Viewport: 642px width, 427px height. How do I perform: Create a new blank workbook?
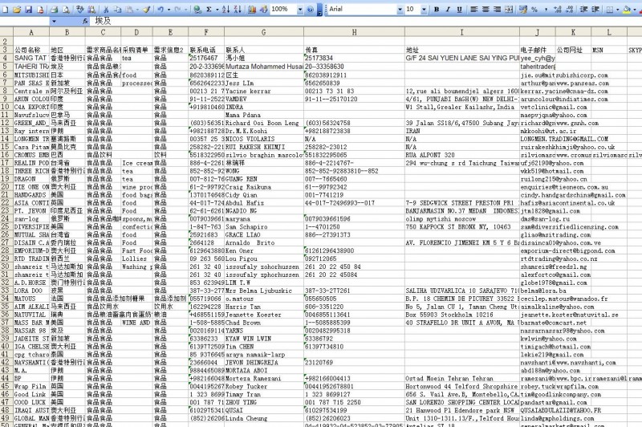5,10
